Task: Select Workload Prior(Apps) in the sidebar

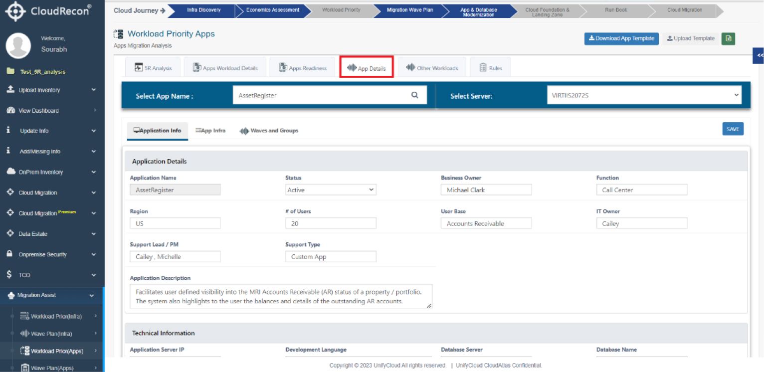Action: click(x=52, y=351)
